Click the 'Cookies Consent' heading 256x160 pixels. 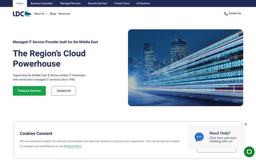(x=36, y=133)
